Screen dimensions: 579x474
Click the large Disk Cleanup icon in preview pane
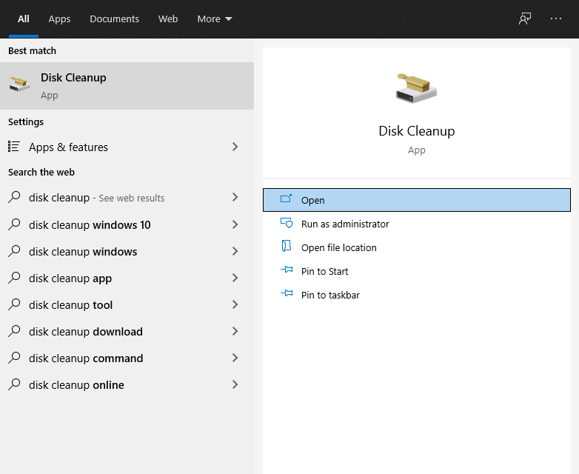[x=416, y=88]
